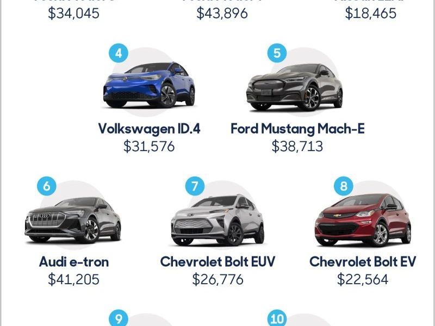435x326 pixels.
Task: Click the Audi e-tron name label
Action: point(74,262)
